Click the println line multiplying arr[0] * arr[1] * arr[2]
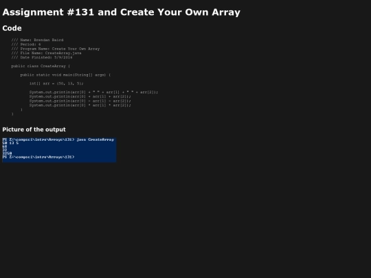Image resolution: width=371 pixels, height=278 pixels. tap(80, 105)
